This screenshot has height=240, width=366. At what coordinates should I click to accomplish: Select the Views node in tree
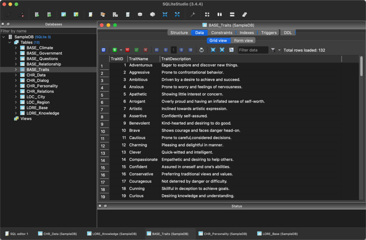click(x=26, y=119)
